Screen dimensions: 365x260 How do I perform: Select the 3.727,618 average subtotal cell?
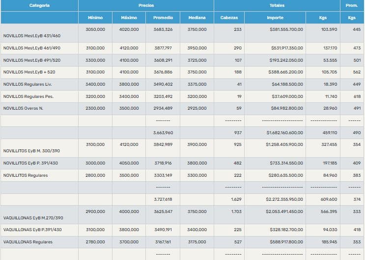pyautogui.click(x=163, y=199)
